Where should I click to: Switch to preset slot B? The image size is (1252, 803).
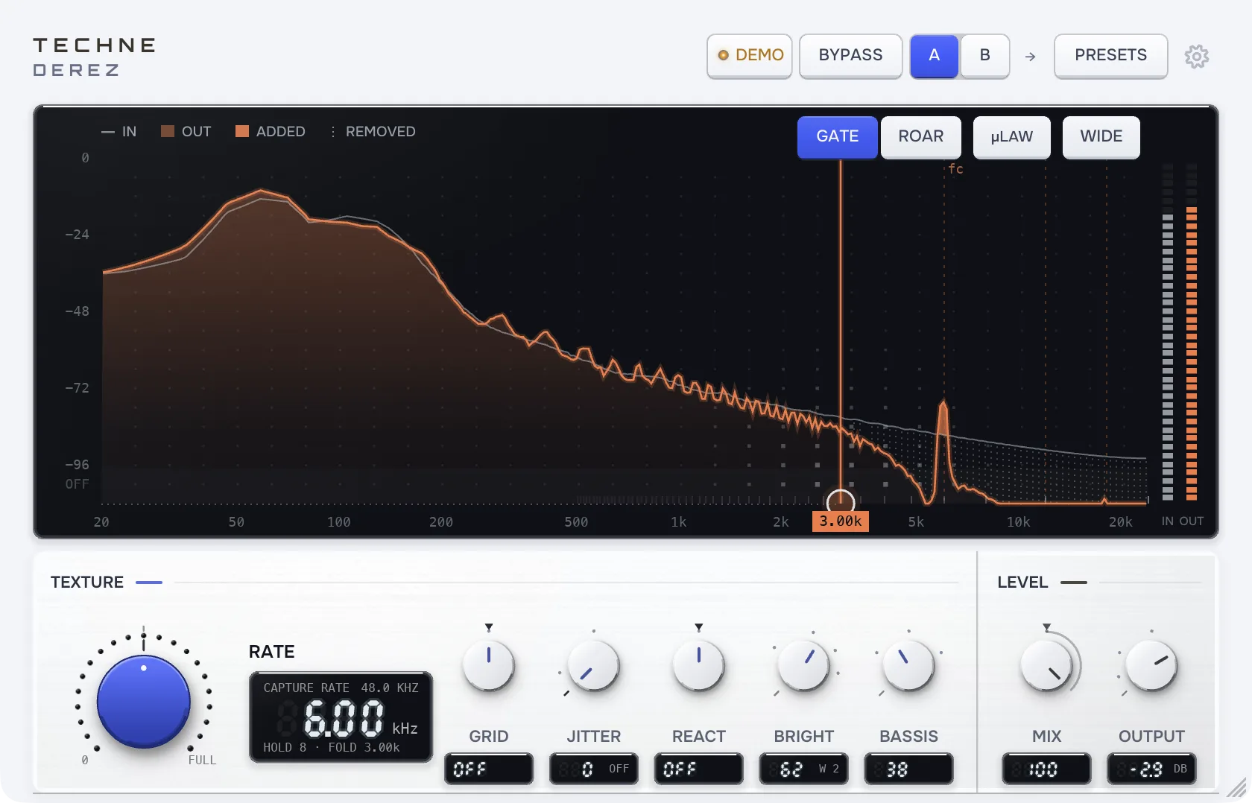[984, 55]
